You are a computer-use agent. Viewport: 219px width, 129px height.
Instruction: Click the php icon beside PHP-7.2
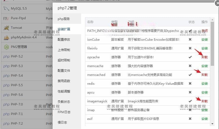tap(6, 124)
